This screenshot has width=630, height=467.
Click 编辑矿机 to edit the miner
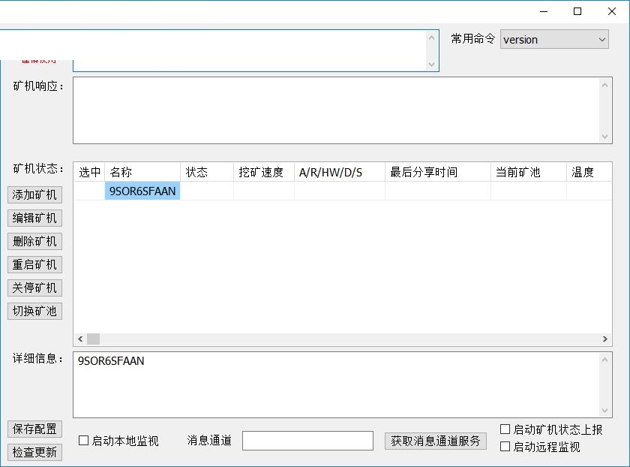pyautogui.click(x=34, y=218)
